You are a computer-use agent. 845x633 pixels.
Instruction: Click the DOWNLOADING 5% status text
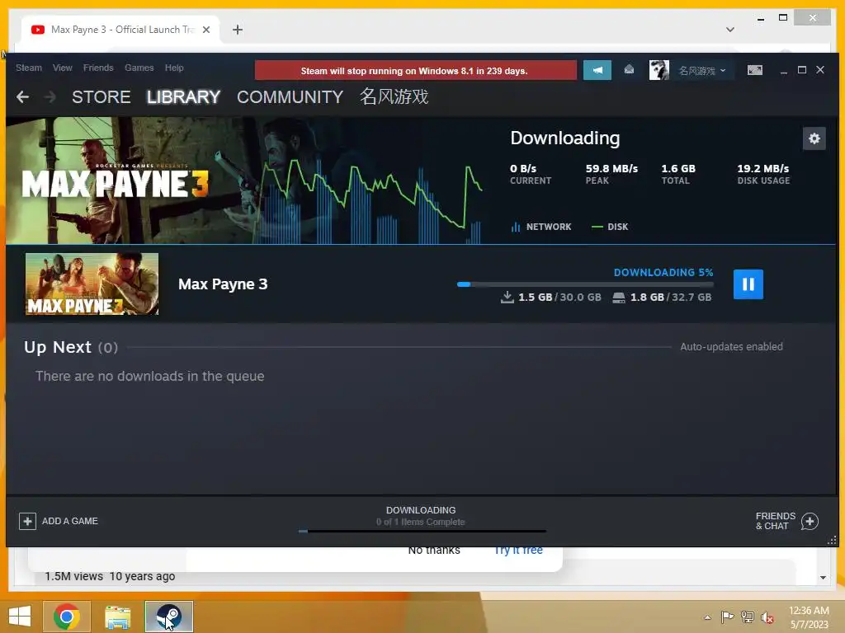(x=663, y=272)
